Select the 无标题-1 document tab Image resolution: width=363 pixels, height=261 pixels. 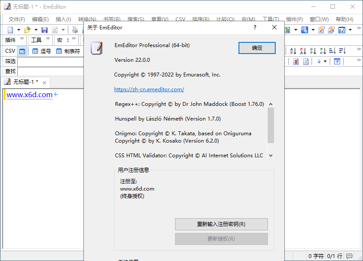[25, 82]
